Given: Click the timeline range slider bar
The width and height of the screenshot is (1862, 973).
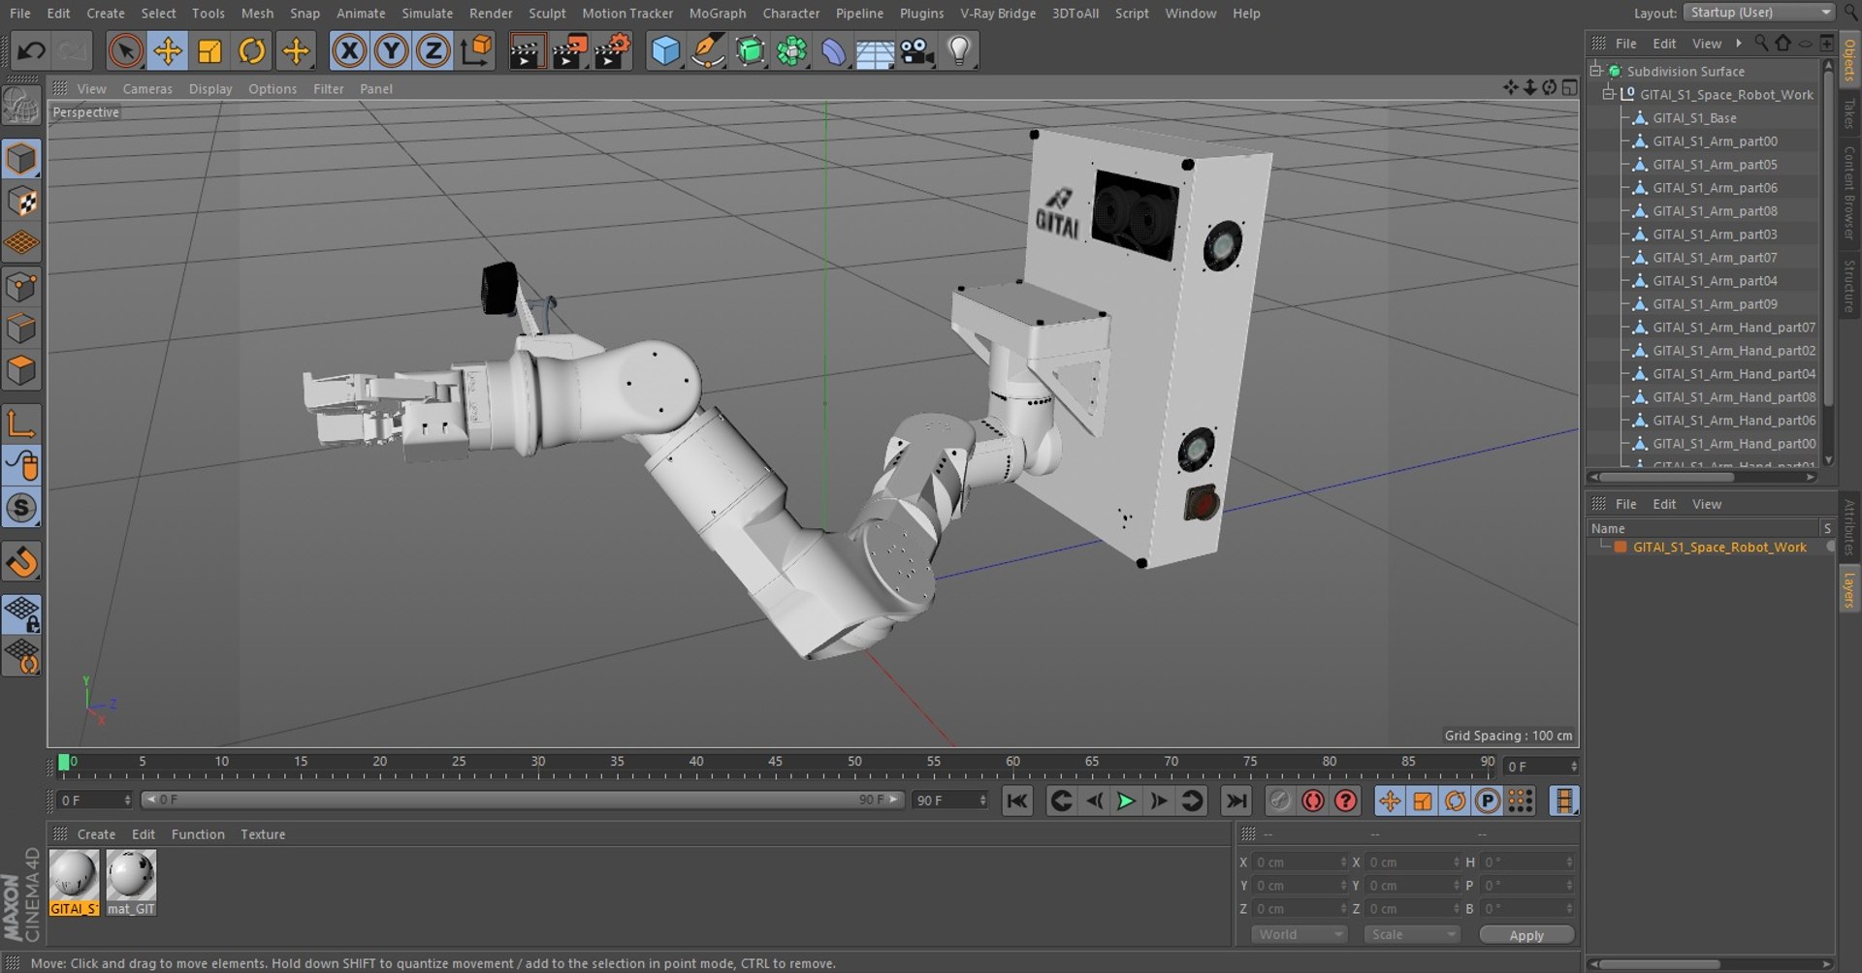Looking at the screenshot, I should [524, 800].
